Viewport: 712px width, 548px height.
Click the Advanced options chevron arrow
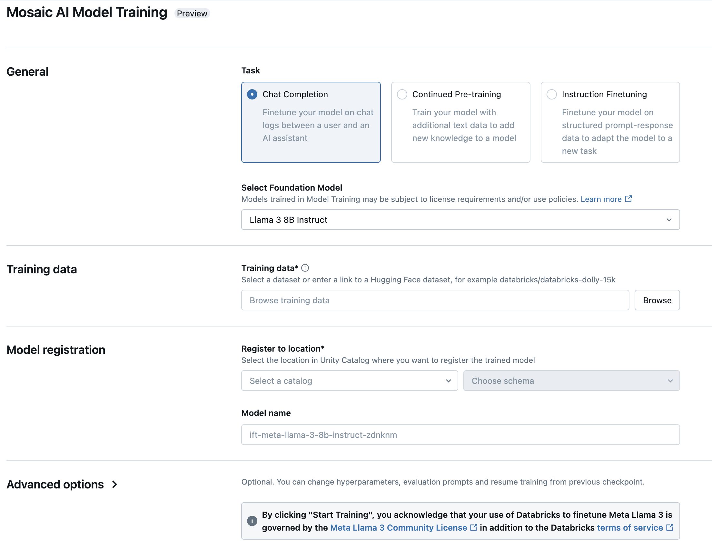(x=115, y=484)
